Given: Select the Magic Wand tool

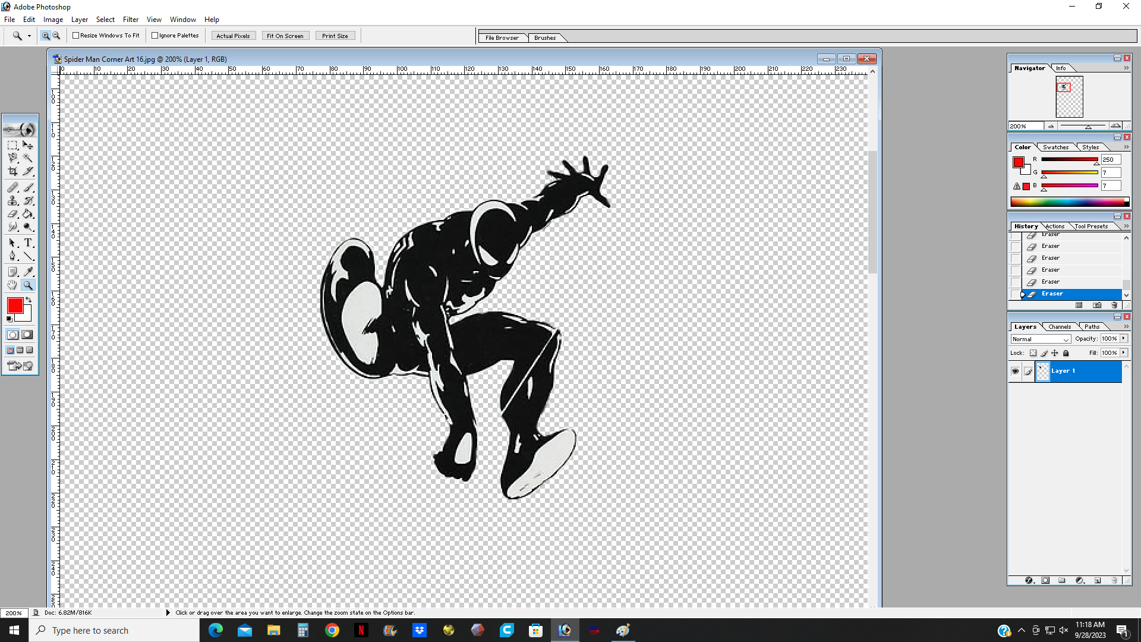Looking at the screenshot, I should pos(28,158).
